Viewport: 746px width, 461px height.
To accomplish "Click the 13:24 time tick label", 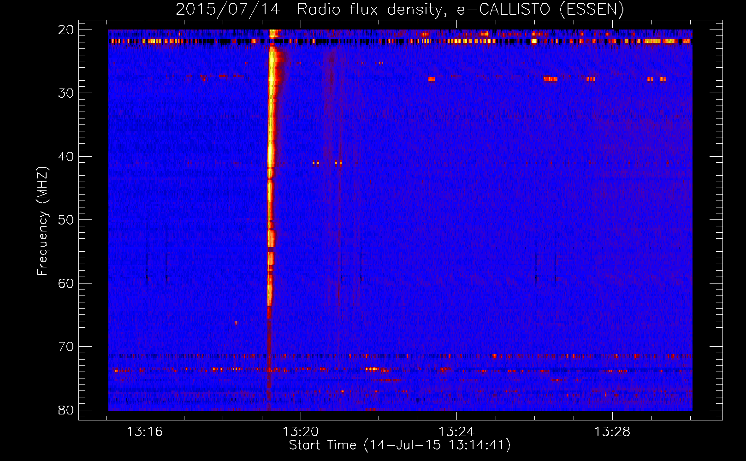I will (456, 432).
